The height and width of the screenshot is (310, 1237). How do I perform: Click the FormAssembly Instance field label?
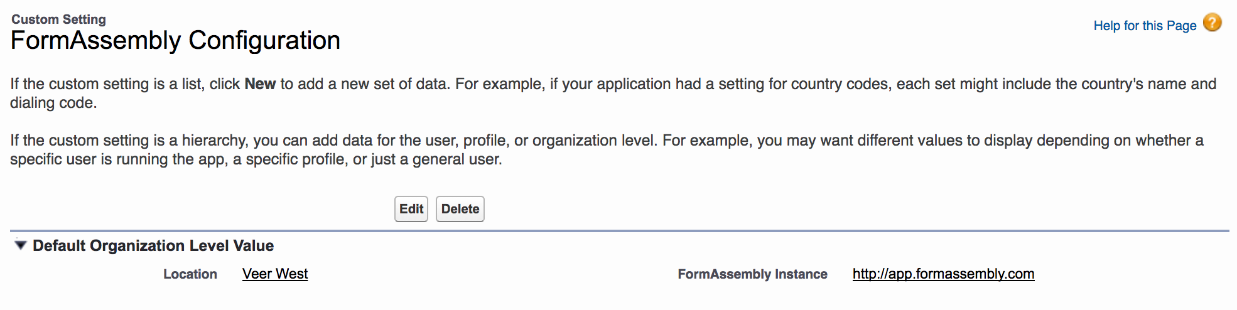click(x=752, y=274)
